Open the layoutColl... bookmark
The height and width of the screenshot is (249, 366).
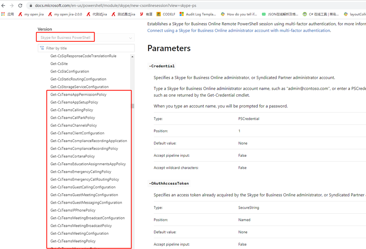click(355, 14)
